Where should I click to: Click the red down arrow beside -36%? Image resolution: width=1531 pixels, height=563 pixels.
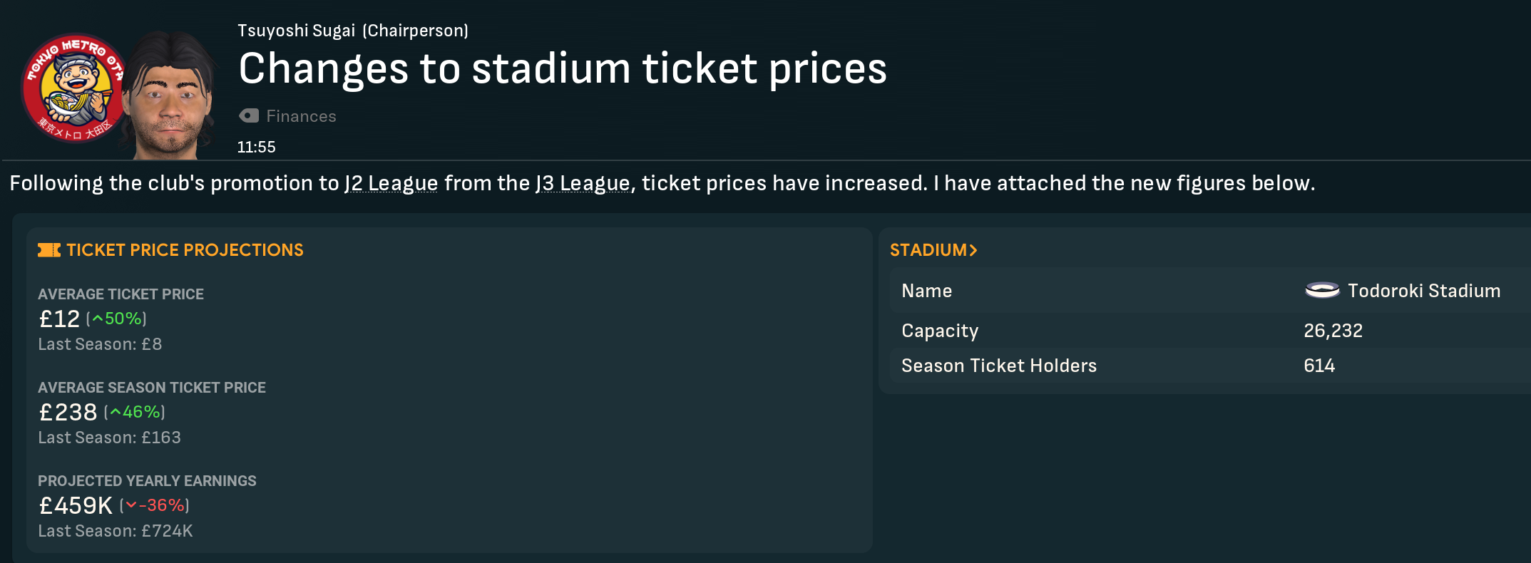click(x=131, y=506)
